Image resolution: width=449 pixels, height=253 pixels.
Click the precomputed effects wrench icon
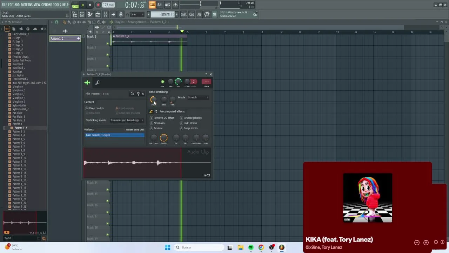tap(151, 112)
